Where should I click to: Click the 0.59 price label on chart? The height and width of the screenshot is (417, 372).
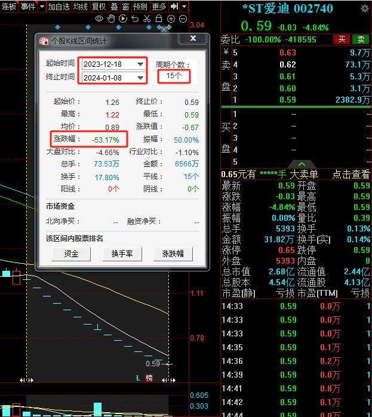[x=153, y=363]
